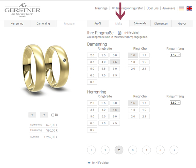
Task: Select Herrenring Ringhöhe 1.8
Action: tap(133, 110)
